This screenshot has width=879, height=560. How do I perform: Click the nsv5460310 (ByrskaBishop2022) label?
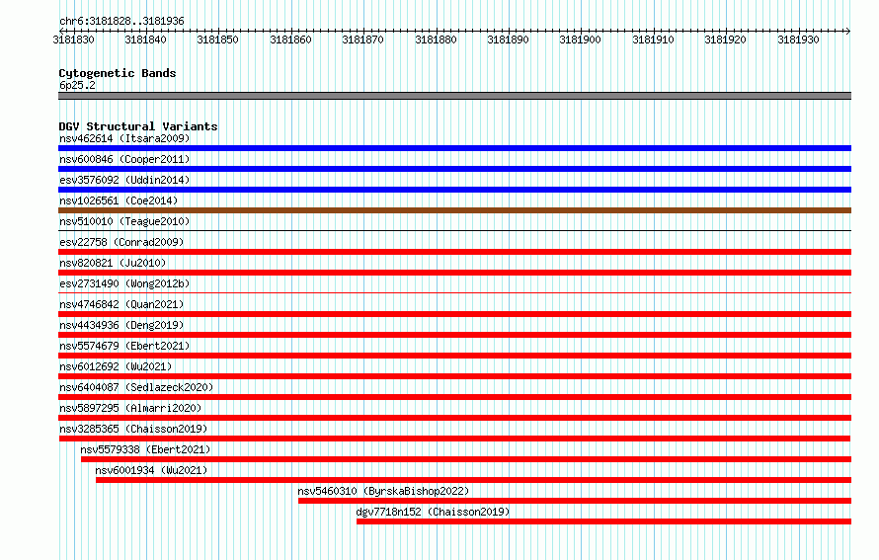pos(383,491)
